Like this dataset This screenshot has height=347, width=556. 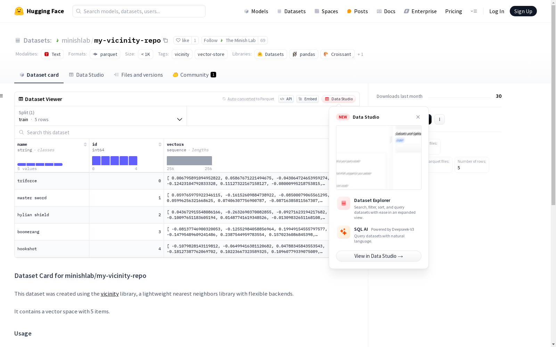tap(182, 40)
